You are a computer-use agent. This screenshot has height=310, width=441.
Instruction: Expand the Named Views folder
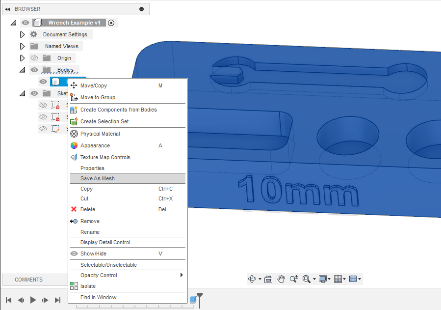(22, 46)
